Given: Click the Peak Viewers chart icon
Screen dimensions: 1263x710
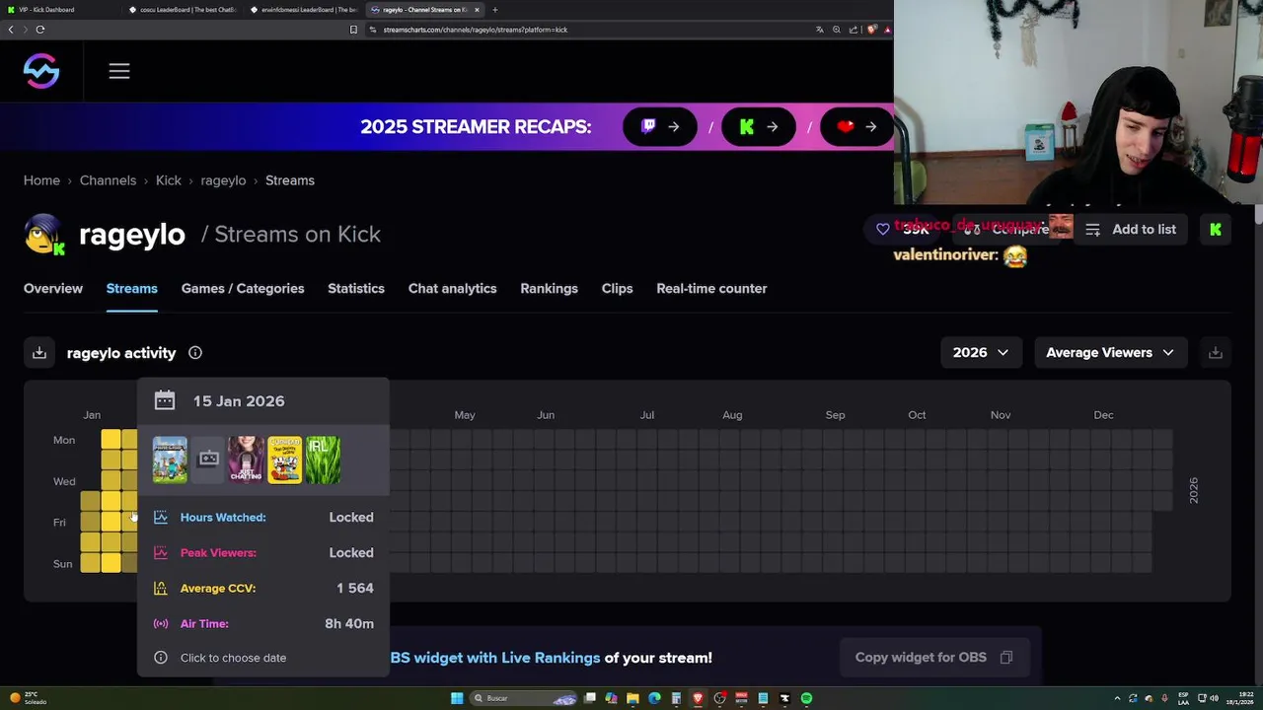Looking at the screenshot, I should click(161, 552).
